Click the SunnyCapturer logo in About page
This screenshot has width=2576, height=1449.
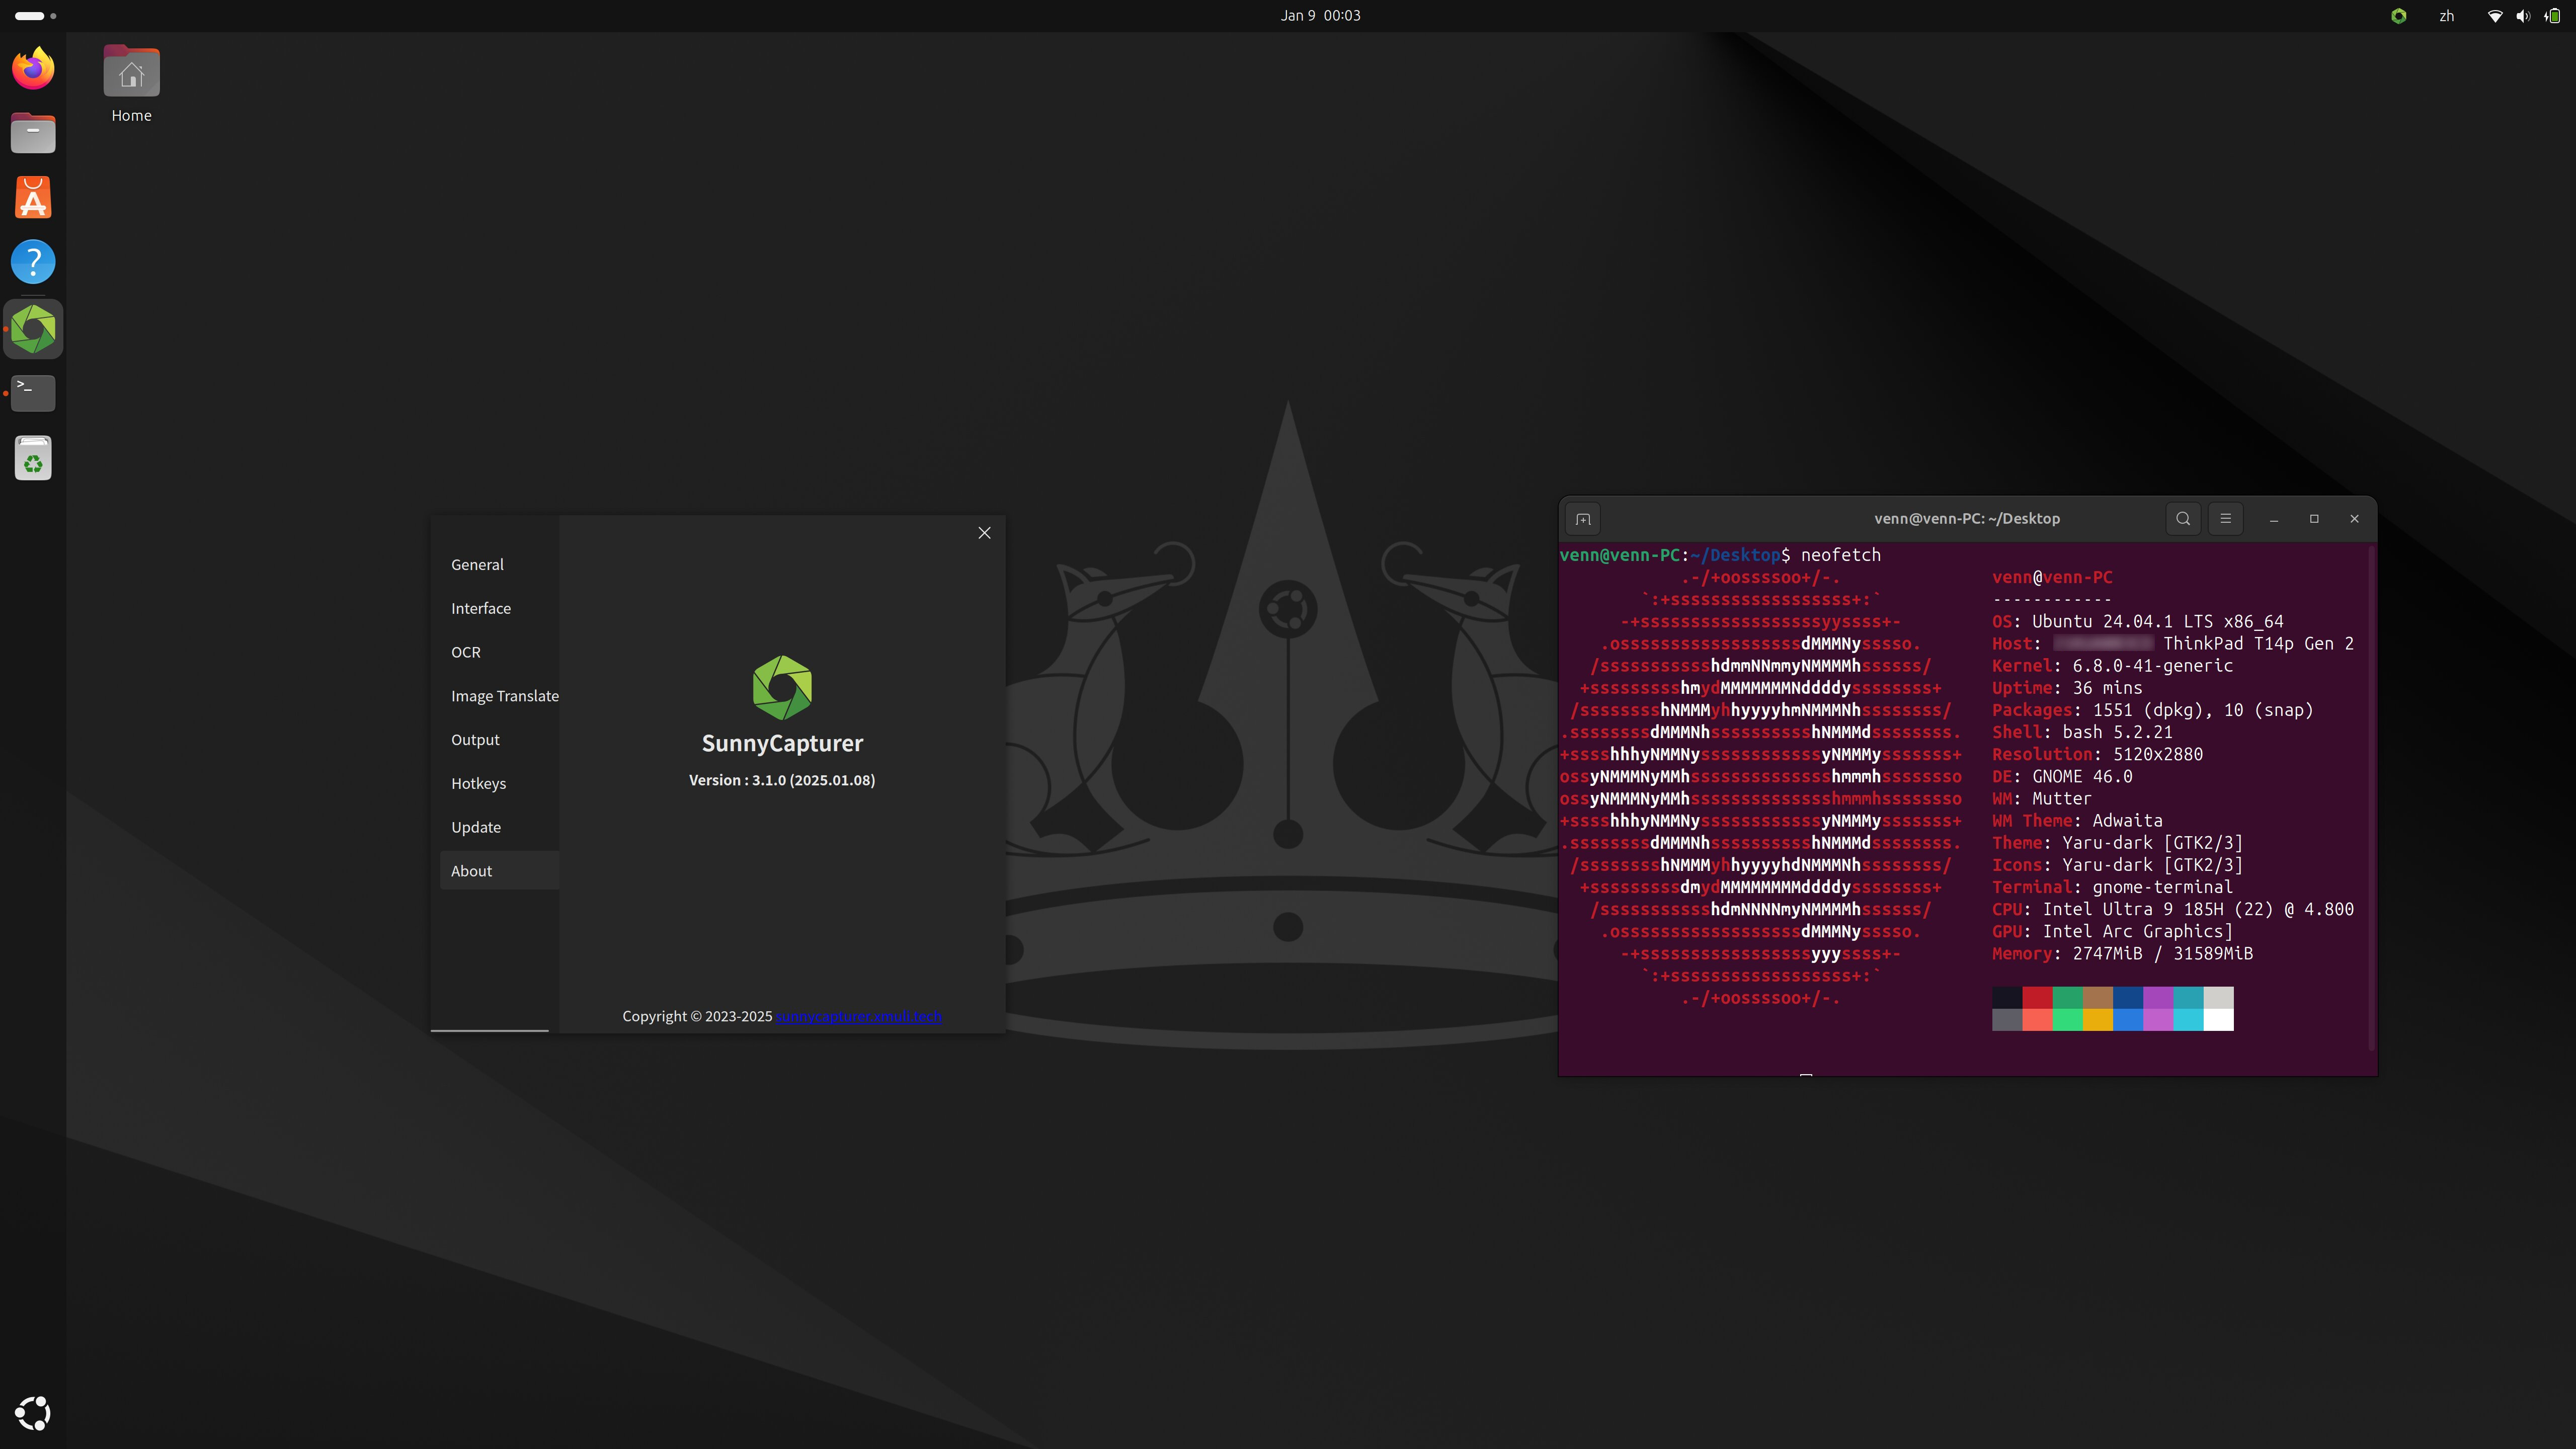782,688
